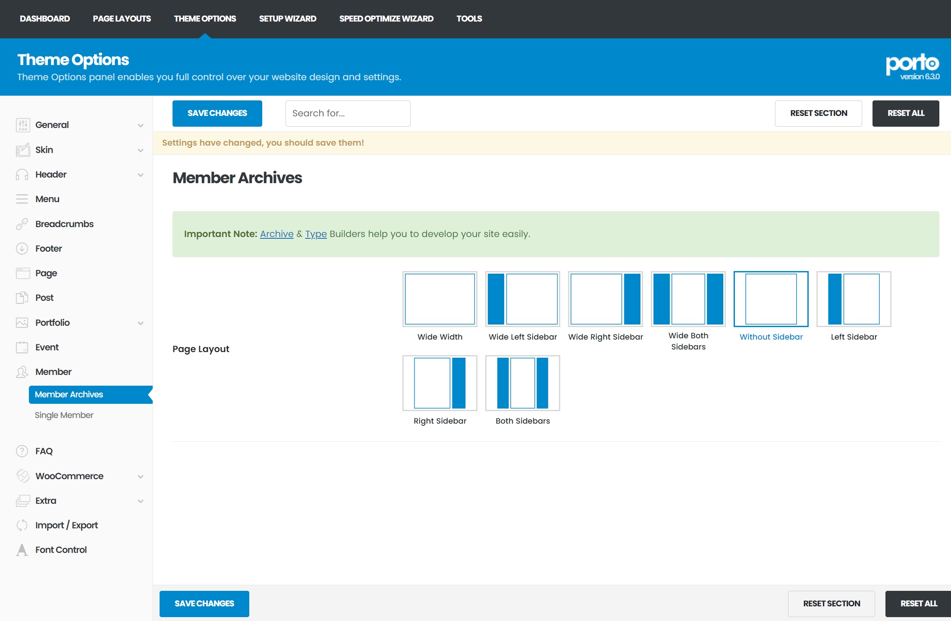Viewport: 951px width, 621px height.
Task: Click the Import / Export arrows icon
Action: tap(22, 525)
